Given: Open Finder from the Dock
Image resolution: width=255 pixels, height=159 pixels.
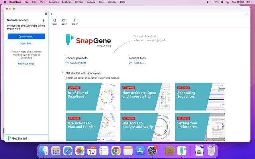Looking at the screenshot, I should (x=44, y=151).
